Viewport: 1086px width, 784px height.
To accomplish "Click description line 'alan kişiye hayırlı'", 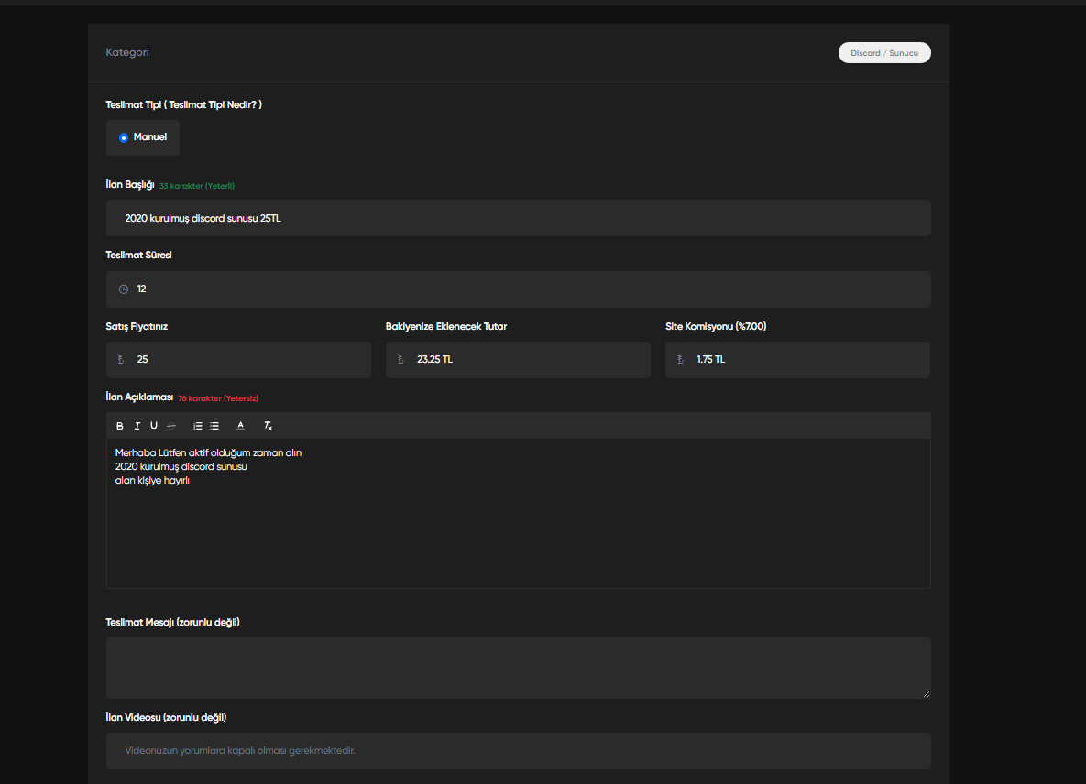I will coord(152,481).
